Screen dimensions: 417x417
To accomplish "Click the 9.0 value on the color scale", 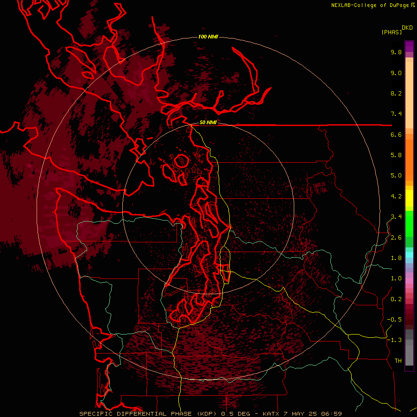I will click(396, 73).
